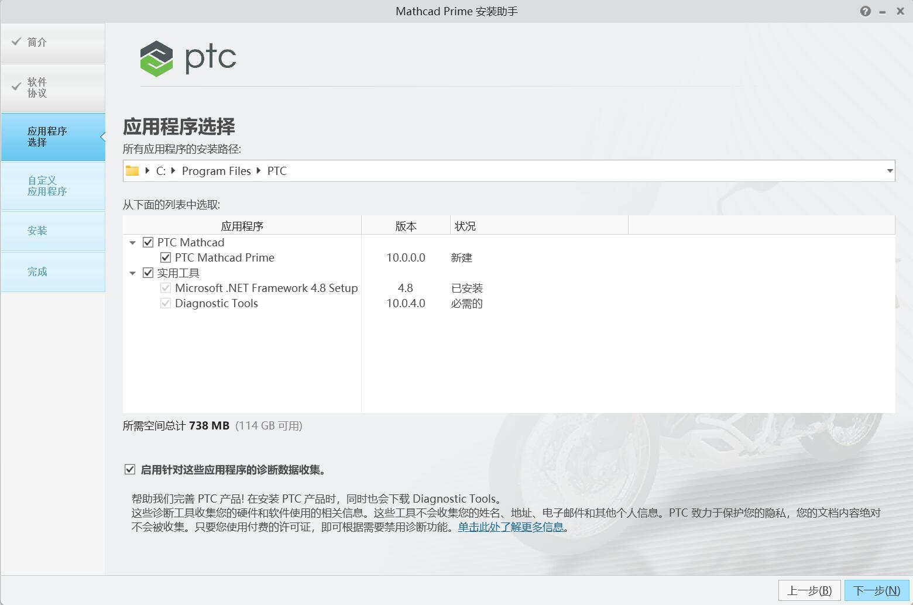
Task: Collapse the PTC Mathcad tree node
Action: tap(132, 242)
